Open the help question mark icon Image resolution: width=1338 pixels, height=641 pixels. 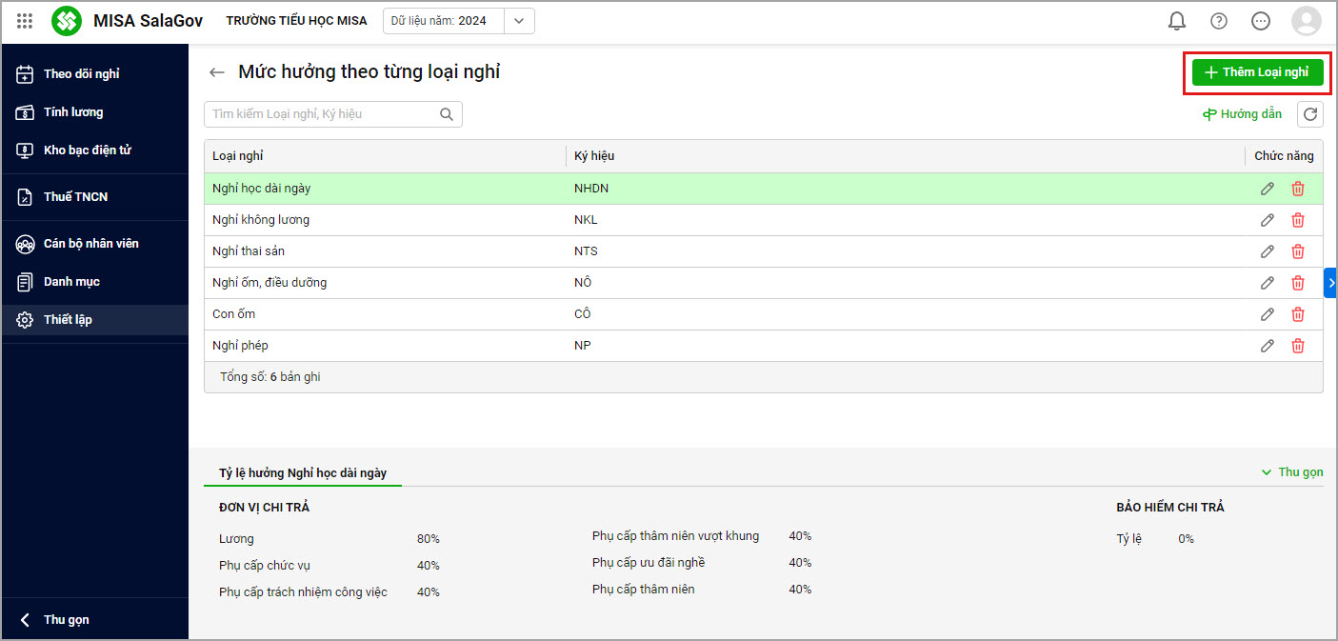pos(1219,21)
